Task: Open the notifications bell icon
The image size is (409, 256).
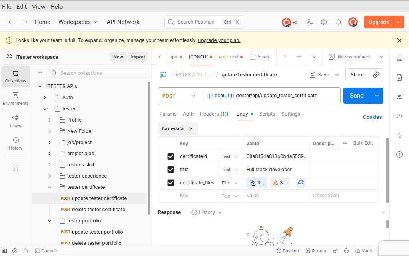Action: pos(339,22)
